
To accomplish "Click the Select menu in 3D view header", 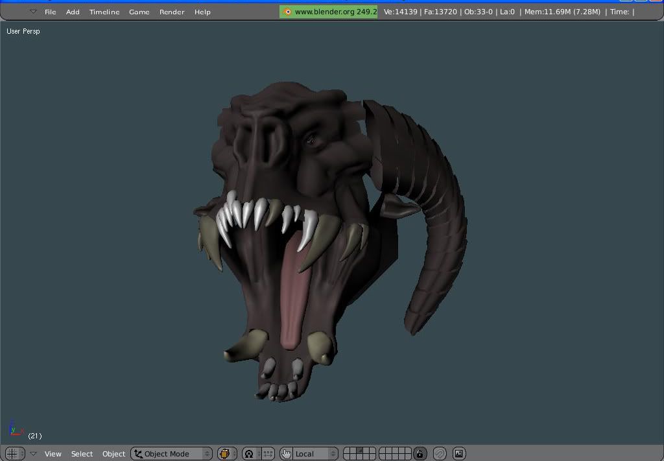I will (x=82, y=454).
